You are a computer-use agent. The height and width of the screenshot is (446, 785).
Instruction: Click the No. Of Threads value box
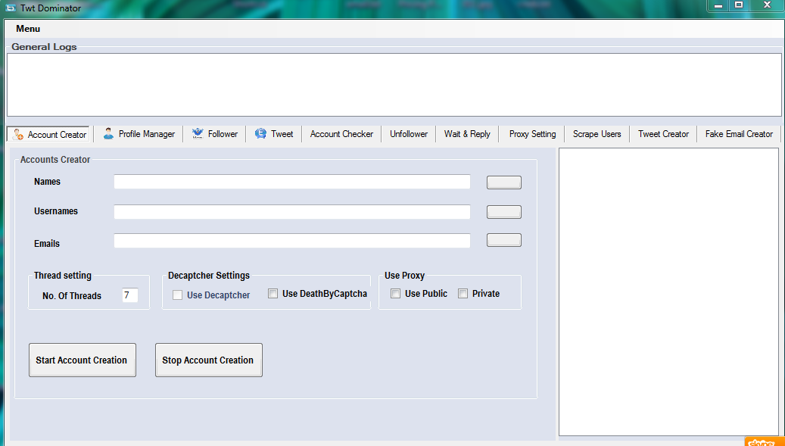pos(130,295)
